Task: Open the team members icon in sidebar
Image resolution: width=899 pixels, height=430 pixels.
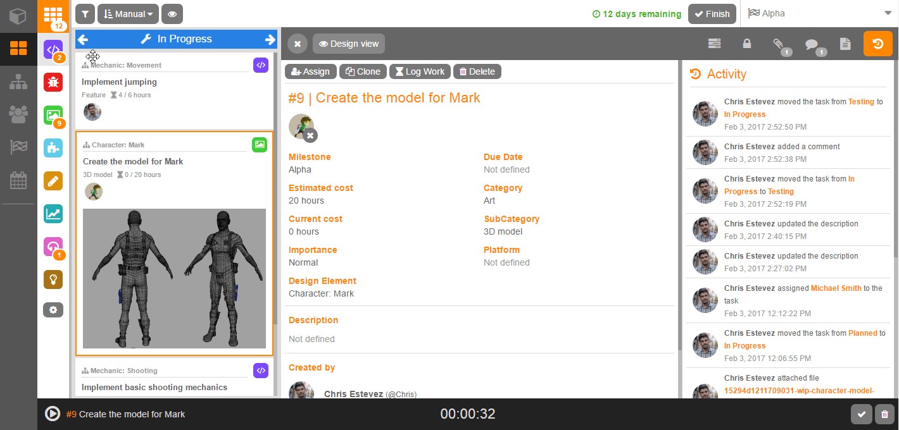Action: coord(18,114)
